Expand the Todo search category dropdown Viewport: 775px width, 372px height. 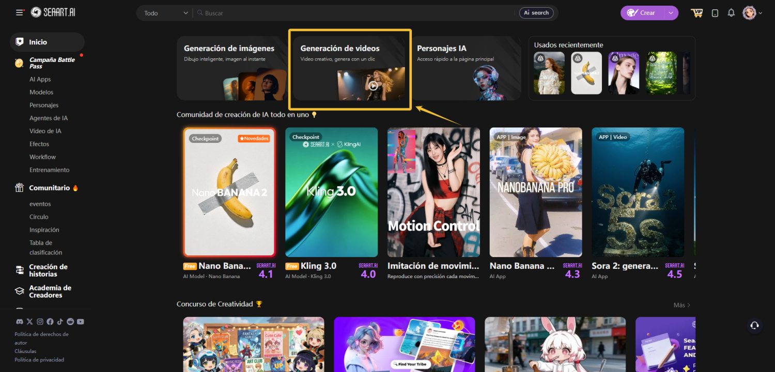pos(165,13)
